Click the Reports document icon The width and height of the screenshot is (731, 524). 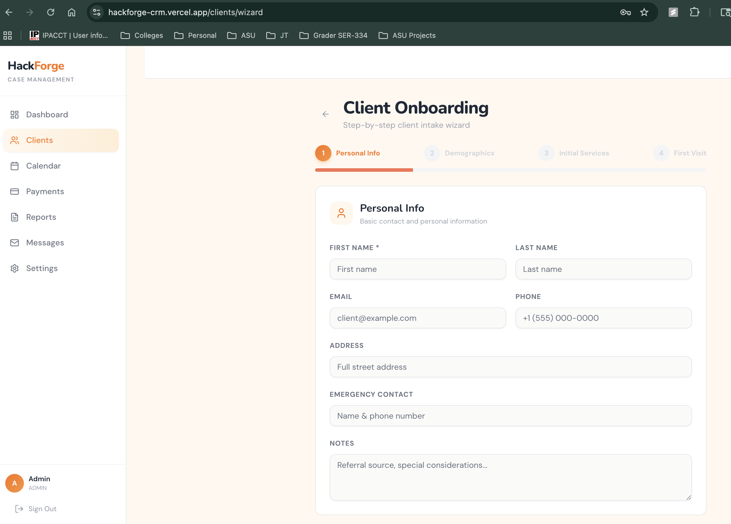15,217
